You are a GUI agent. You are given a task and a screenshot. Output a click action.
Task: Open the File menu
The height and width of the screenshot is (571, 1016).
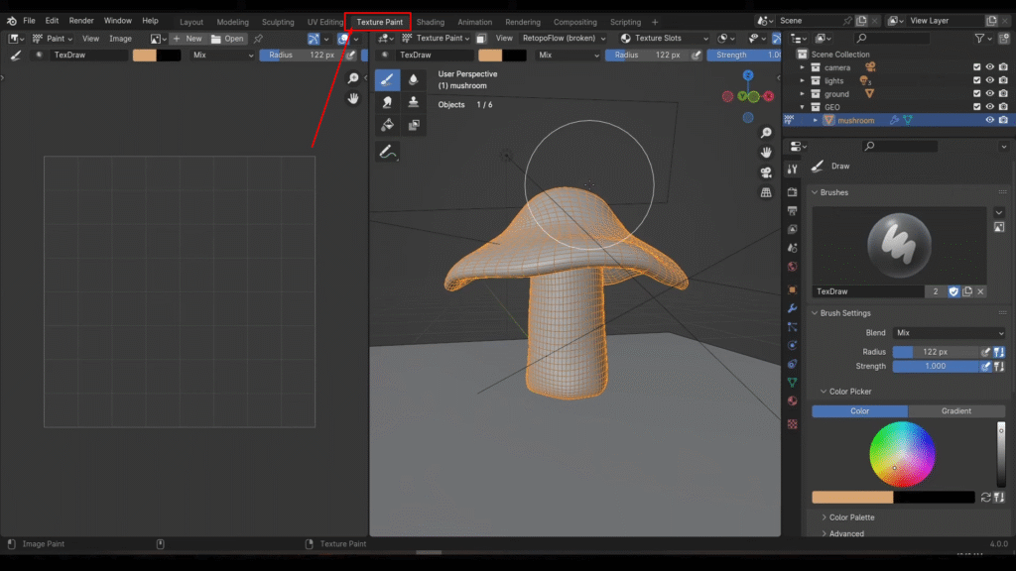click(29, 21)
